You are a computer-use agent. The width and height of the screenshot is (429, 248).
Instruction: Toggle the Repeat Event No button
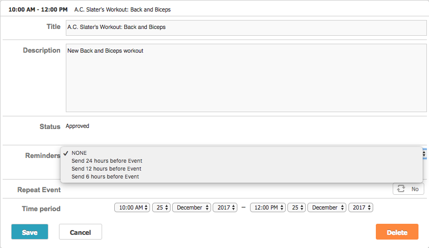(x=408, y=189)
